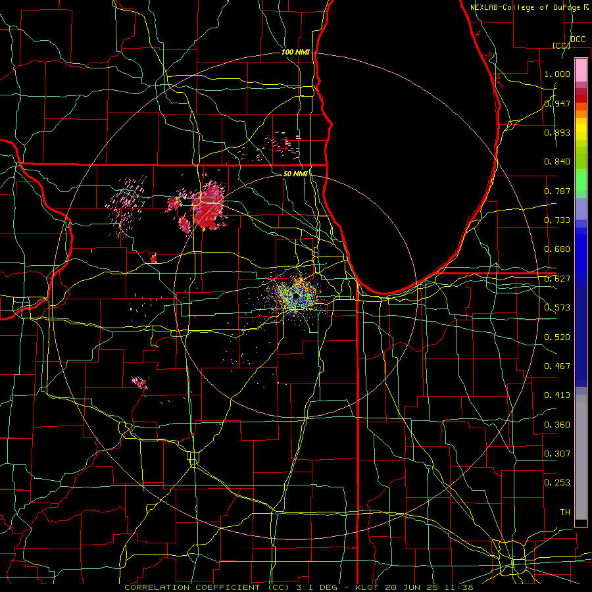
Task: Select the 0.627 legend value
Action: pos(557,279)
